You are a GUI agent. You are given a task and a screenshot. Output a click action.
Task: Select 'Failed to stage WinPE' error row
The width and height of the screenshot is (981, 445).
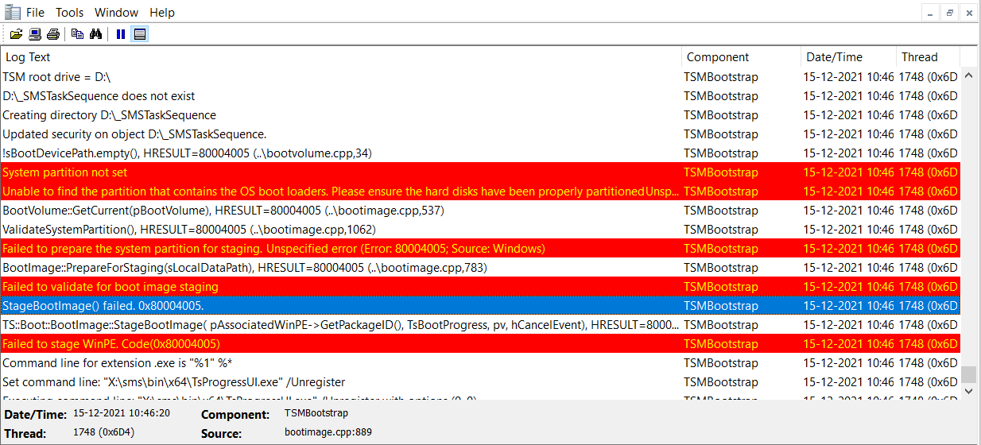point(480,344)
